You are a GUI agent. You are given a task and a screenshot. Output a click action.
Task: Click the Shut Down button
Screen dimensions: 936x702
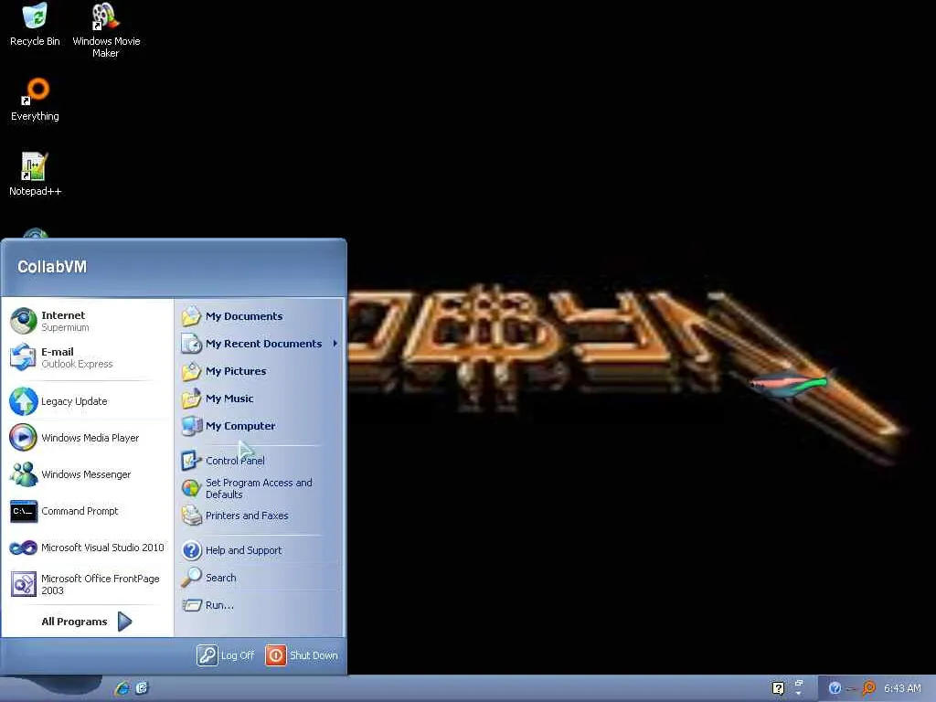click(302, 655)
